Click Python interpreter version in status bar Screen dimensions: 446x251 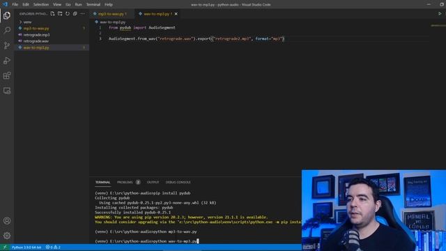[x=26, y=248]
